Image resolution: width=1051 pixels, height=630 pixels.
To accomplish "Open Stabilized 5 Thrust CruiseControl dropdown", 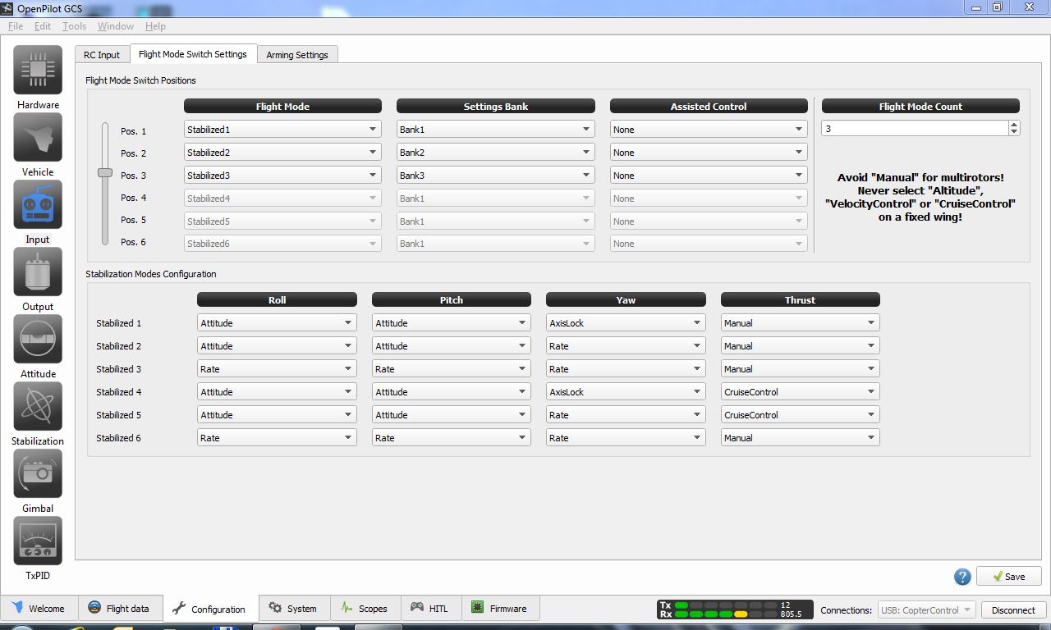I will click(801, 415).
